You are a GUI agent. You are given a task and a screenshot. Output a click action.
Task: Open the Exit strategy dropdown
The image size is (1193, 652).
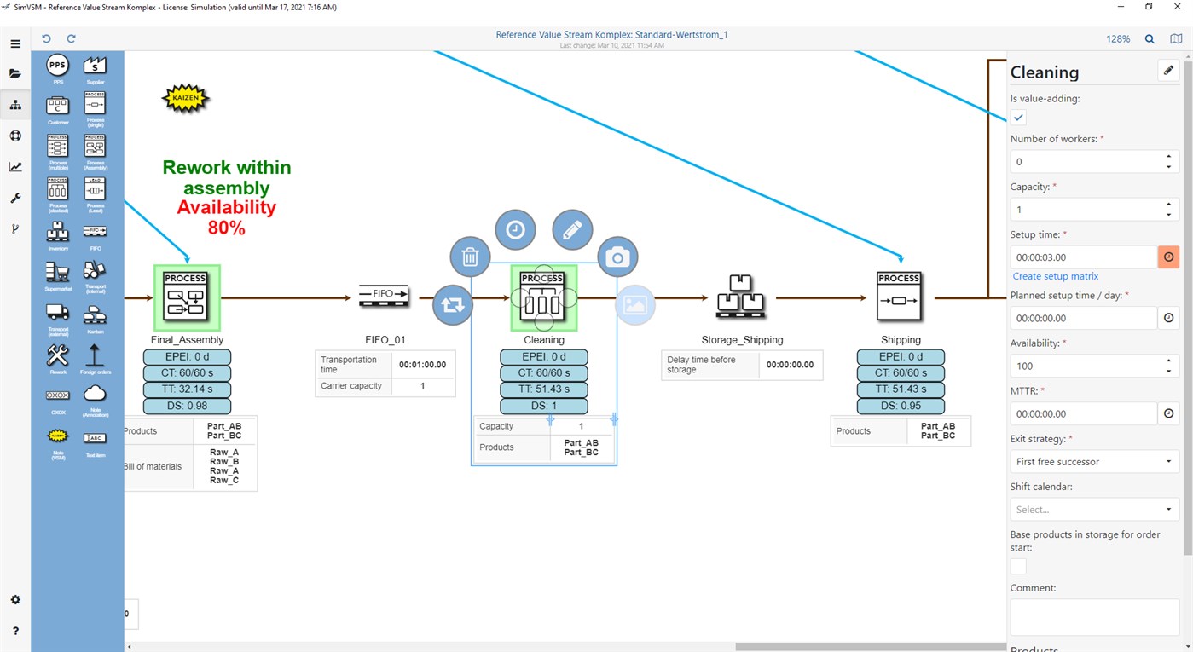pos(1094,461)
